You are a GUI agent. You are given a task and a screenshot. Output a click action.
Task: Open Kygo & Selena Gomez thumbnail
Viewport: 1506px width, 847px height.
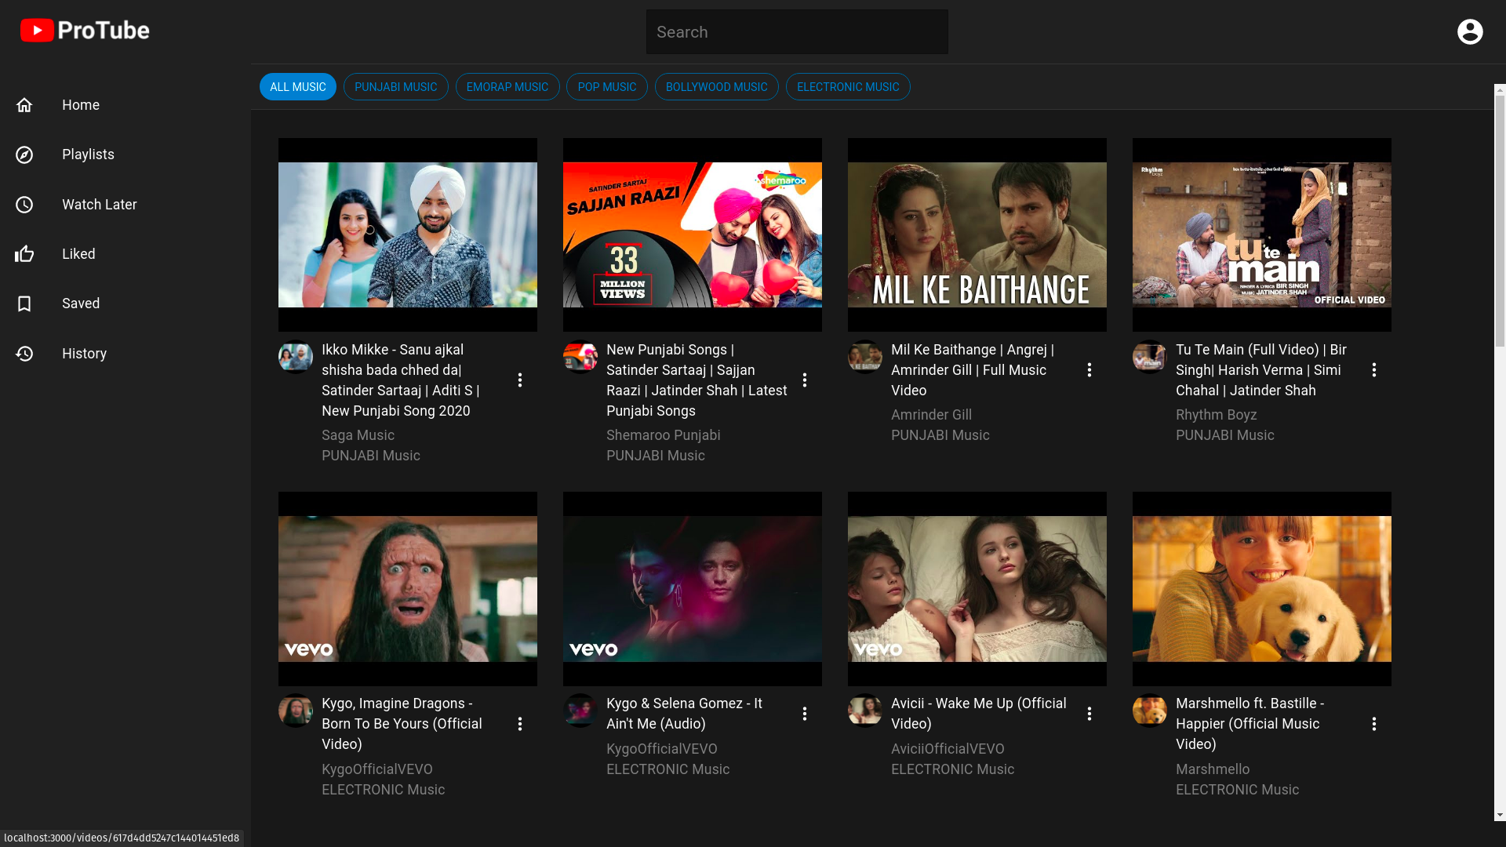pos(693,589)
